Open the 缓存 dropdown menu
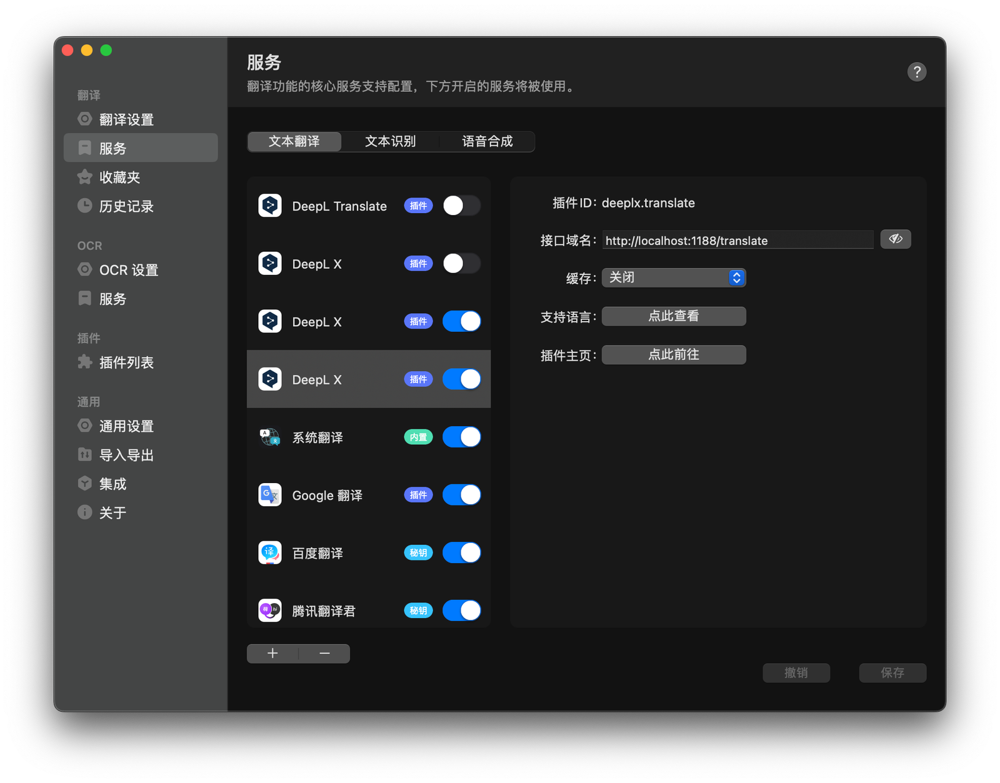 pos(674,277)
